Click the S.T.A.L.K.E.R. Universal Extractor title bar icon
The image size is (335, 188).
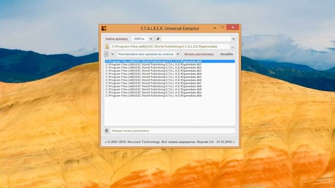point(104,28)
